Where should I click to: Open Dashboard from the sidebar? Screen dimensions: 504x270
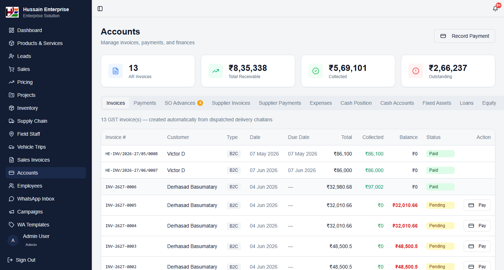pos(46,30)
